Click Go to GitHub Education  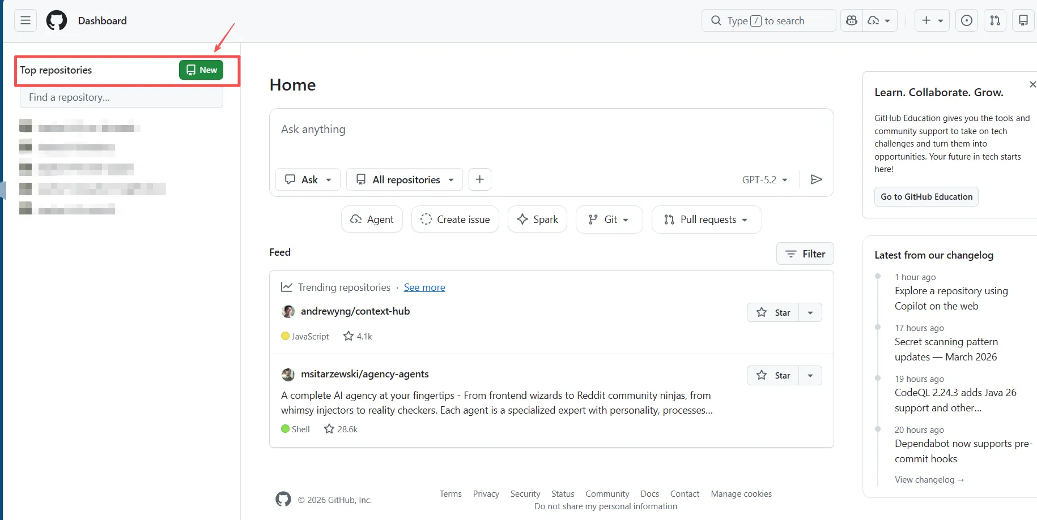click(926, 197)
